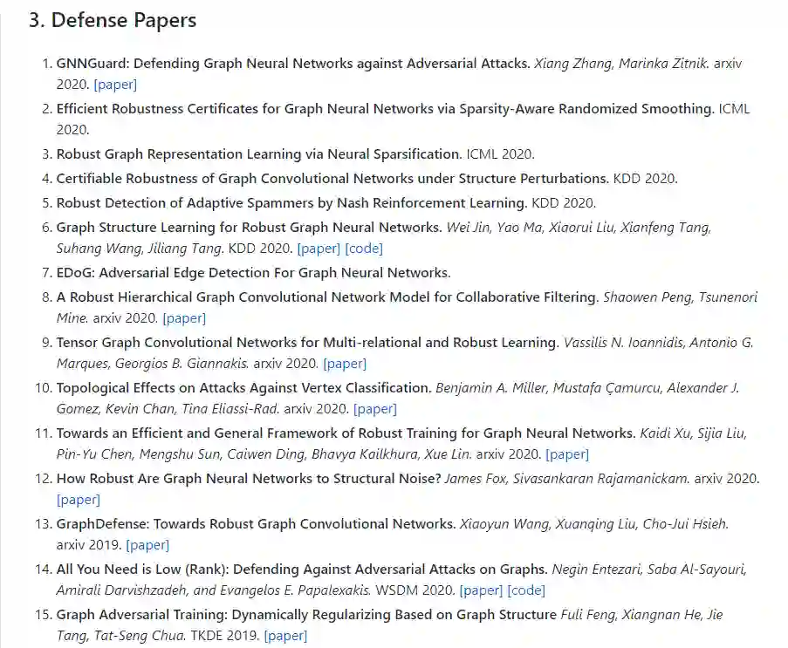The image size is (788, 648).
Task: Click the Efficient Robustness Certificates title
Action: click(385, 109)
